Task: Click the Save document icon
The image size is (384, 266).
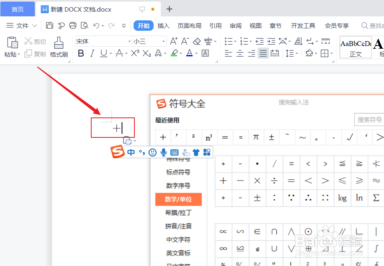Action: pyautogui.click(x=50, y=26)
